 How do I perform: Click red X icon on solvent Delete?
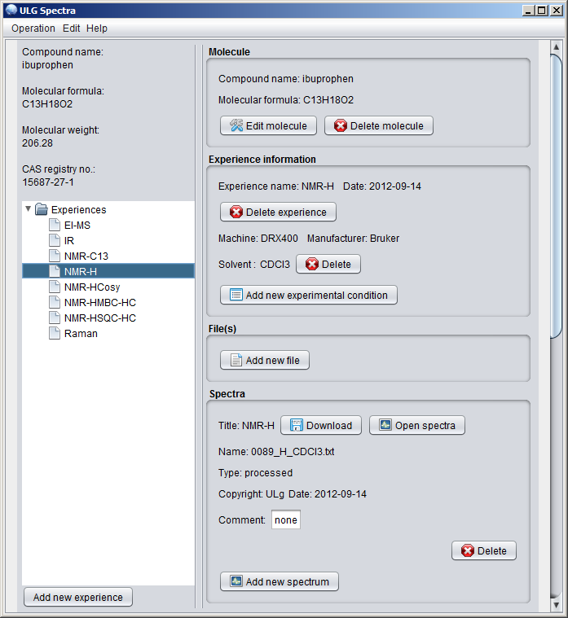tap(312, 264)
